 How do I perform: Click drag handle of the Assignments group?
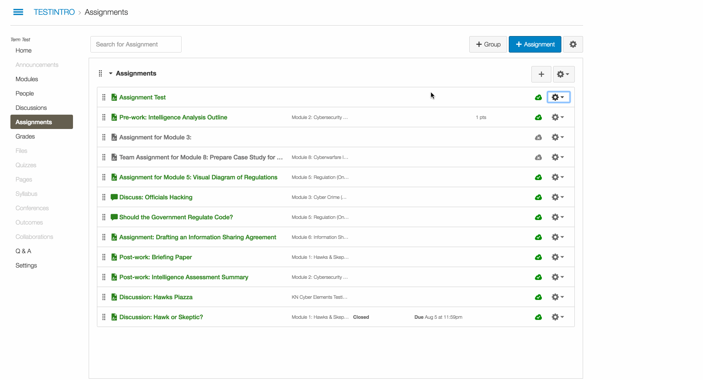(x=100, y=73)
